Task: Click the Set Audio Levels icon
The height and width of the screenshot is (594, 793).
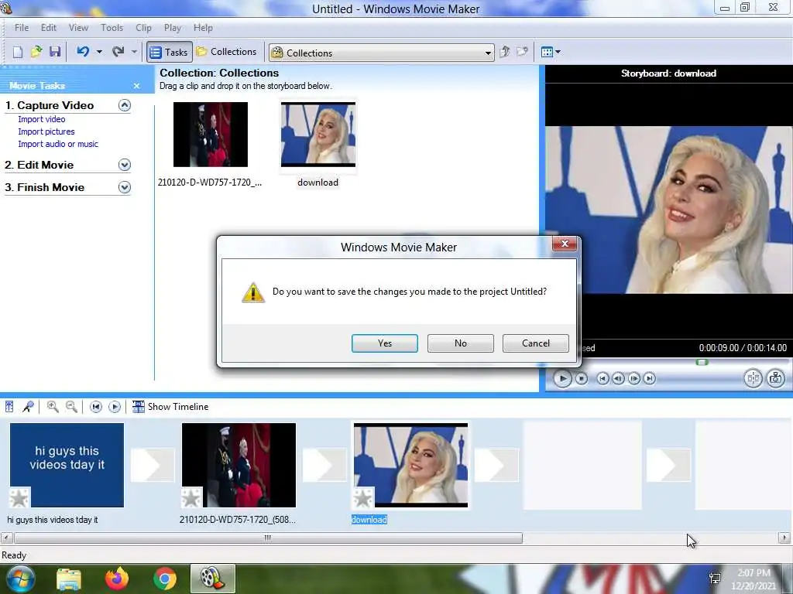Action: pos(9,407)
